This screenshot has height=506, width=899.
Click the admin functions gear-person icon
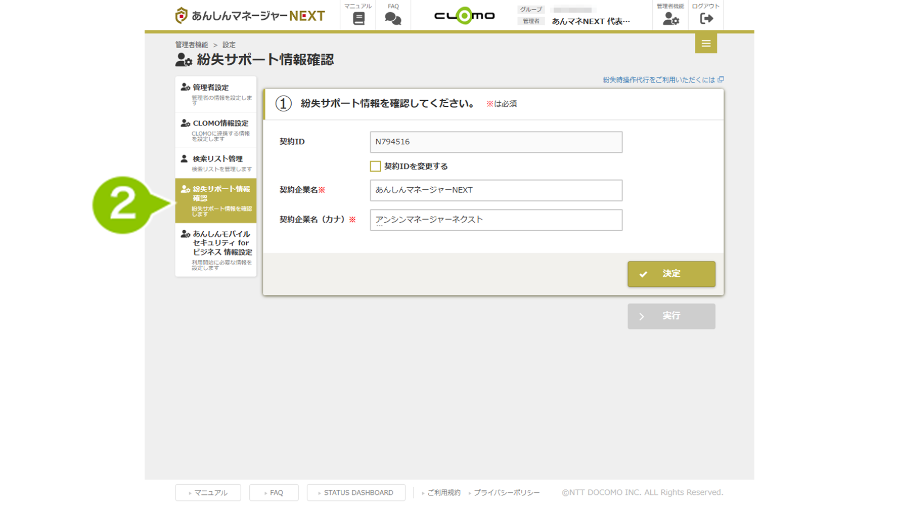tap(670, 19)
